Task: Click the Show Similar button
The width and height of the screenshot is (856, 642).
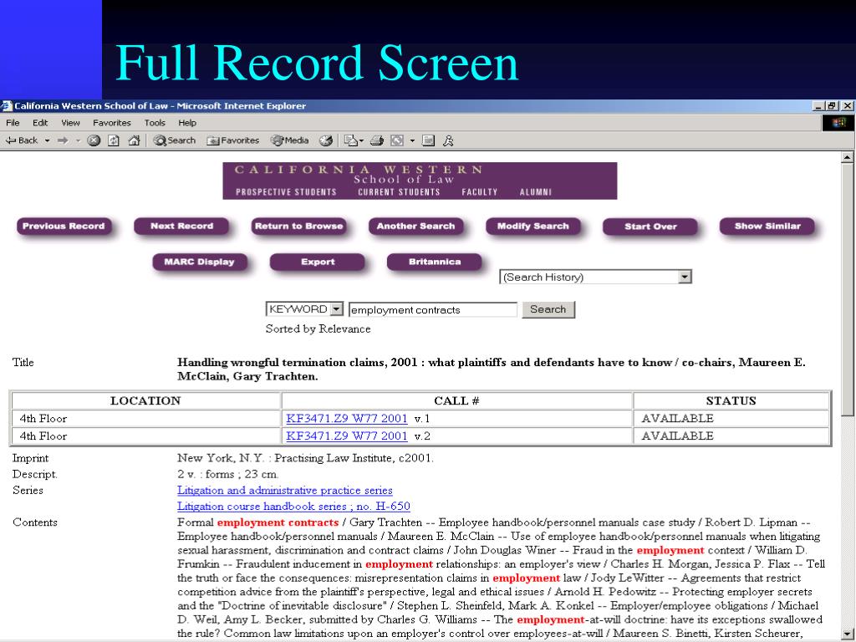Action: tap(767, 226)
